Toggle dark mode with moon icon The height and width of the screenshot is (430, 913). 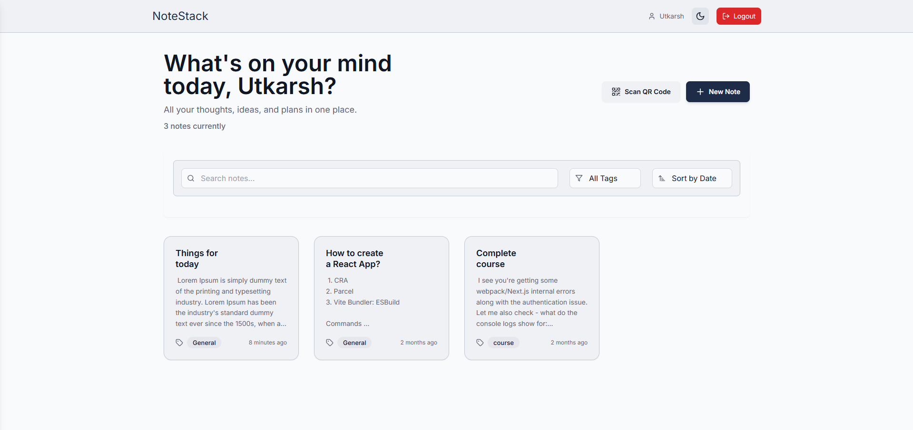700,16
